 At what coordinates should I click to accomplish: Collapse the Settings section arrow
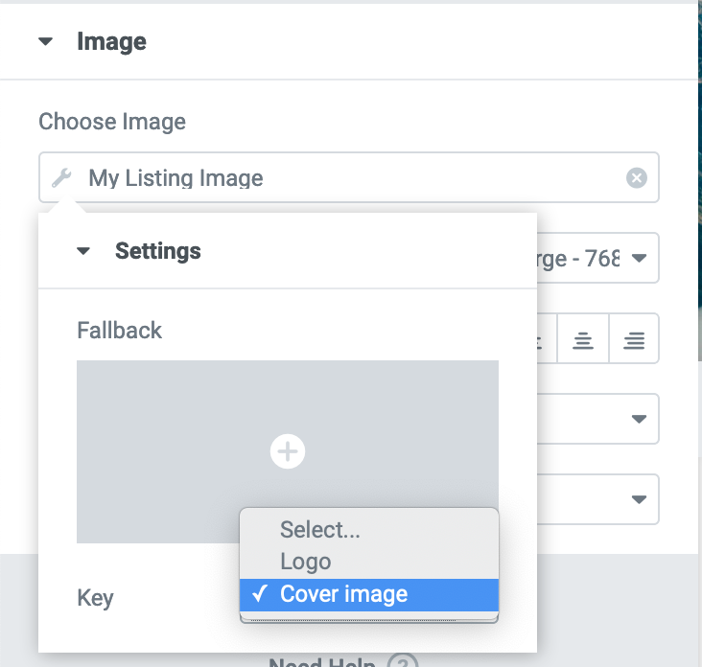click(x=83, y=251)
